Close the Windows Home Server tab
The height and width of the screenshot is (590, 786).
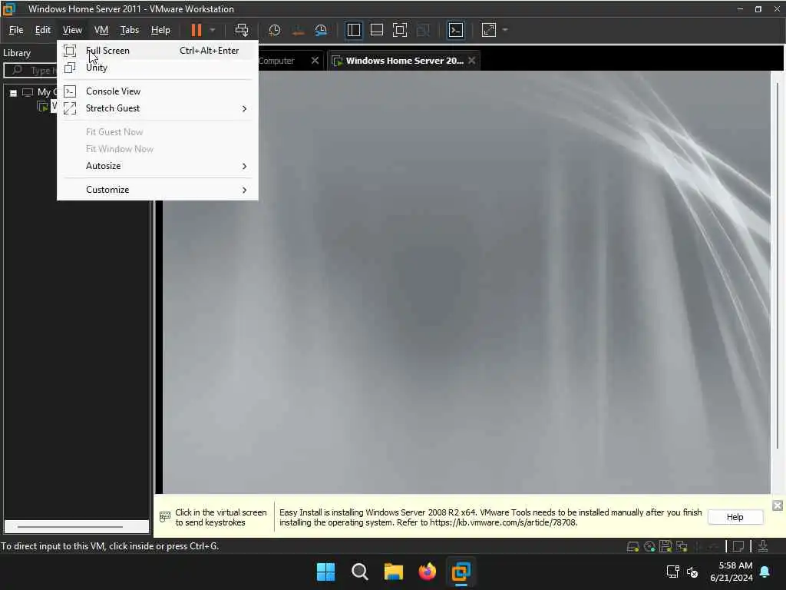coord(472,60)
